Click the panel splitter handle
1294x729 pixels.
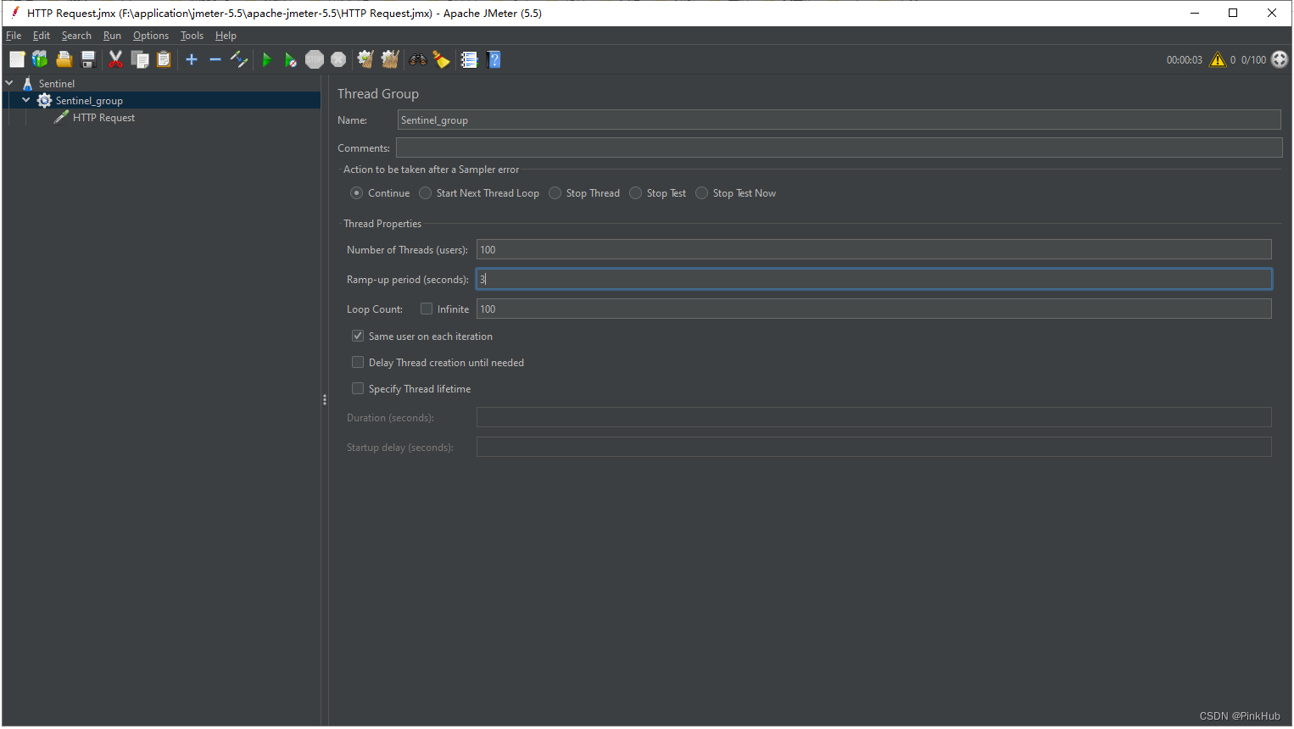click(x=325, y=400)
